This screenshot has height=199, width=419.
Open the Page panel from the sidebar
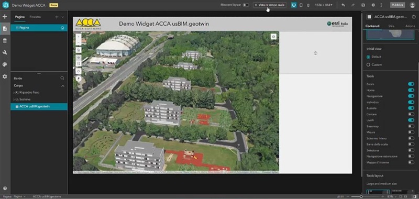click(5, 29)
